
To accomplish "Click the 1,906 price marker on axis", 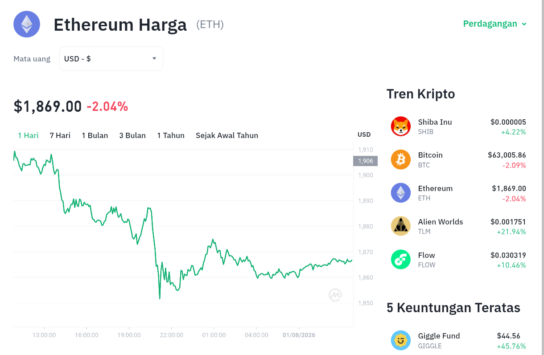I will (365, 161).
